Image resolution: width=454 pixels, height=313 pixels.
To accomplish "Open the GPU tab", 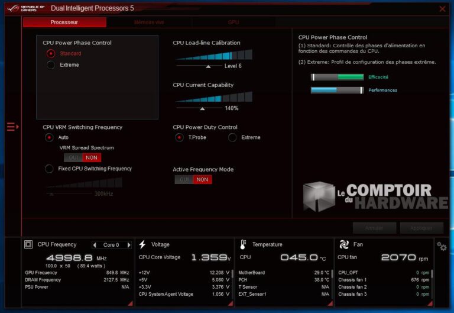I will pos(234,22).
